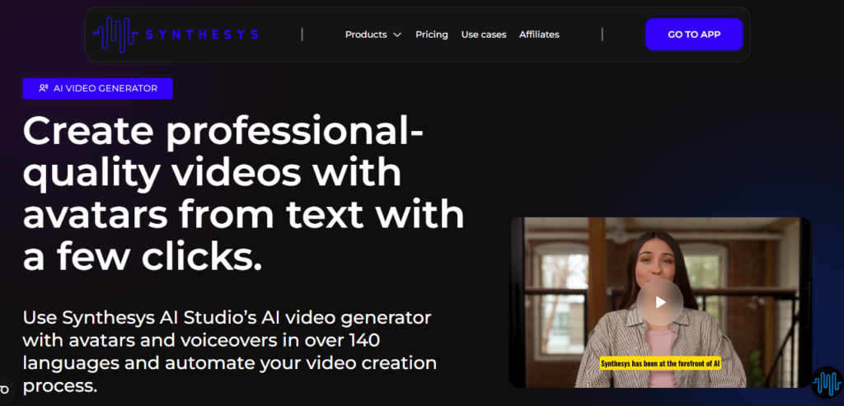Click the SYNTHESYS wordmark in the header

tap(202, 35)
